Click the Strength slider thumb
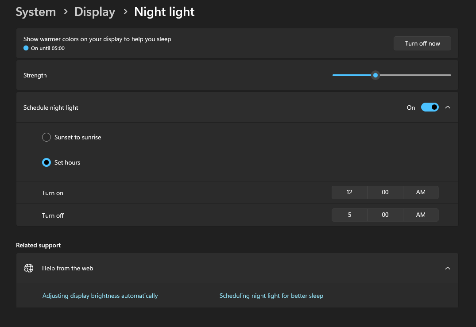This screenshot has width=476, height=327. click(375, 75)
